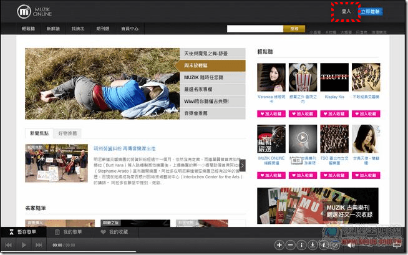Open the 找演出 menu

coord(78,29)
